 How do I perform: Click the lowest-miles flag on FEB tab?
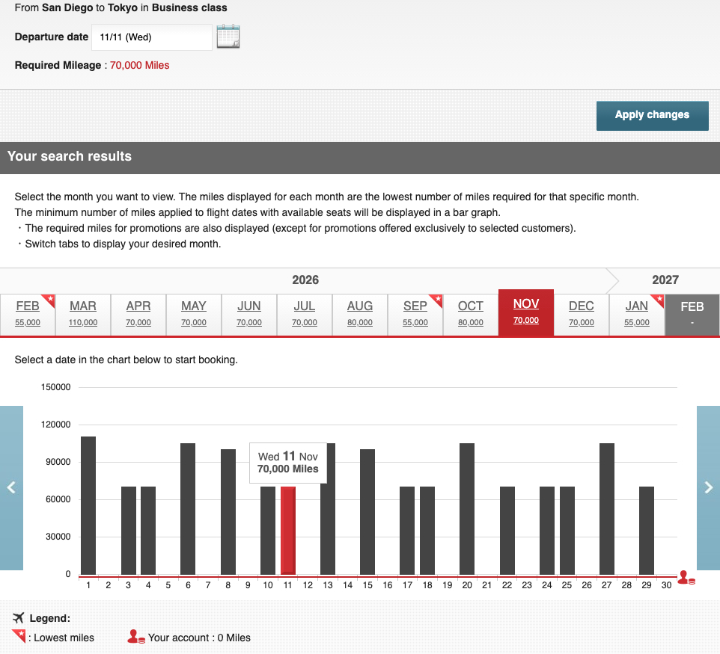pyautogui.click(x=51, y=297)
